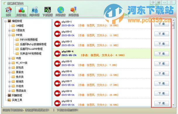The width and height of the screenshot is (178, 114).
Task: Open the menu icon next to minimize
Action: pos(159,2)
